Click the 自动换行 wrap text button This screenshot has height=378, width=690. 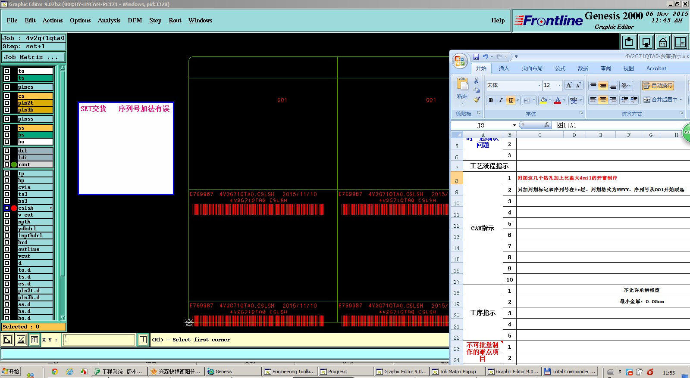(x=658, y=86)
